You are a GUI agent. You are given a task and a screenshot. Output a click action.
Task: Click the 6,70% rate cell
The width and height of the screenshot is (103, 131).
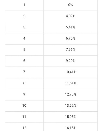click(x=71, y=39)
